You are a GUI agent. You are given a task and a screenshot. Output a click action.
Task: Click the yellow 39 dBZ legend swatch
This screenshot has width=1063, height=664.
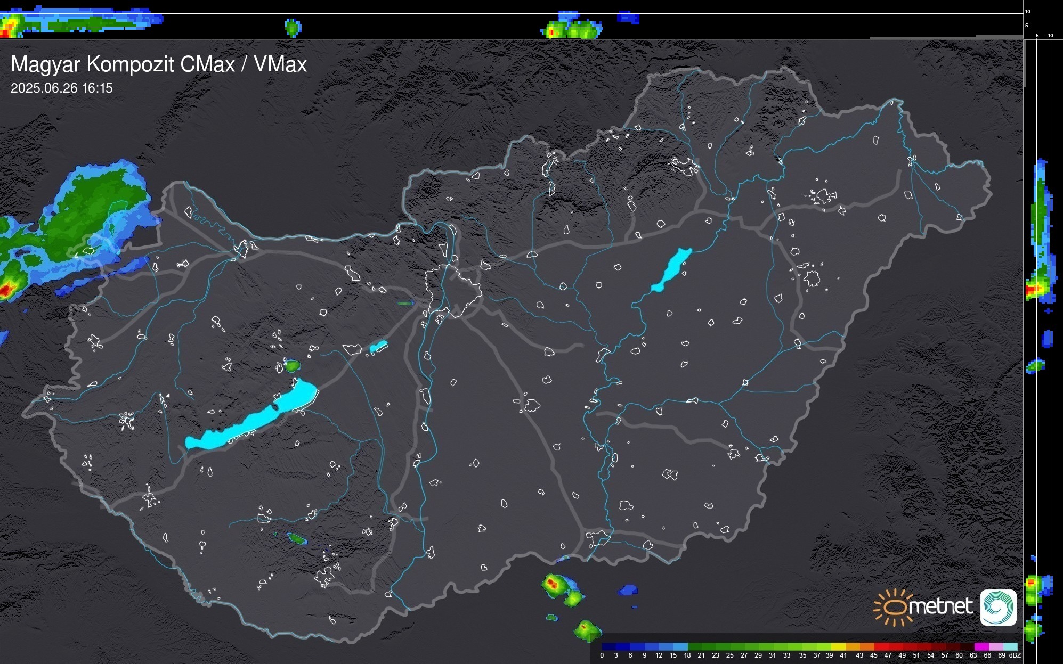(838, 647)
